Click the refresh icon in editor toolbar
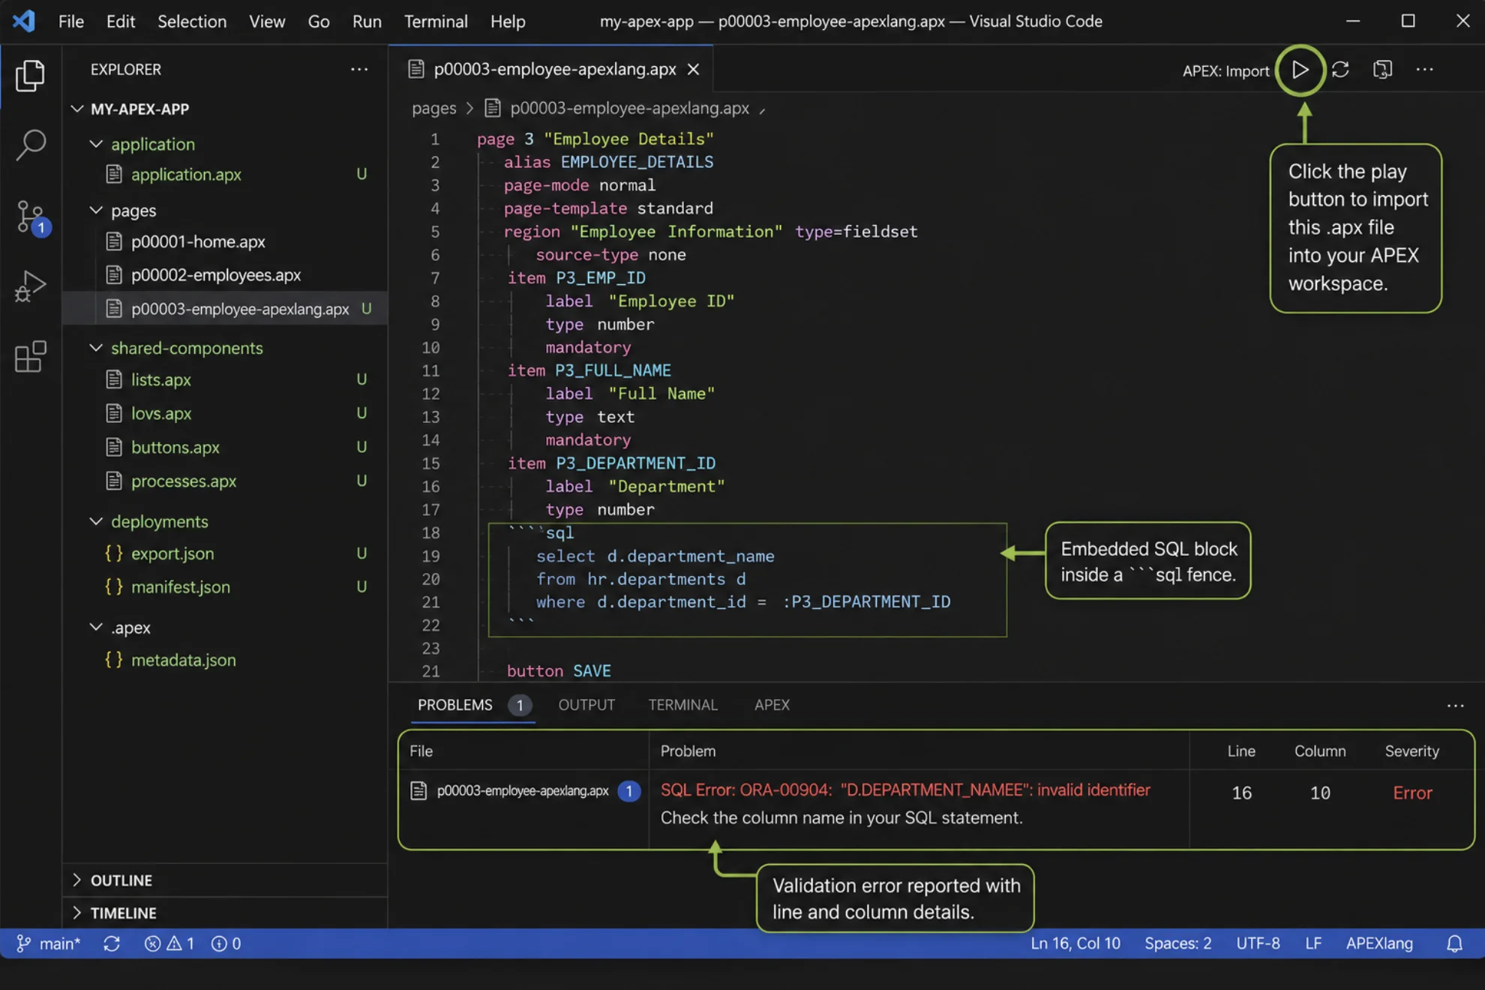 click(x=1340, y=70)
